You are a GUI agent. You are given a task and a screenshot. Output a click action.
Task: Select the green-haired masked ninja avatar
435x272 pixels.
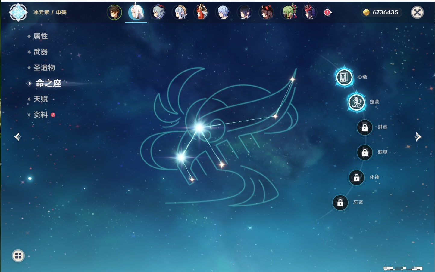[x=289, y=12]
